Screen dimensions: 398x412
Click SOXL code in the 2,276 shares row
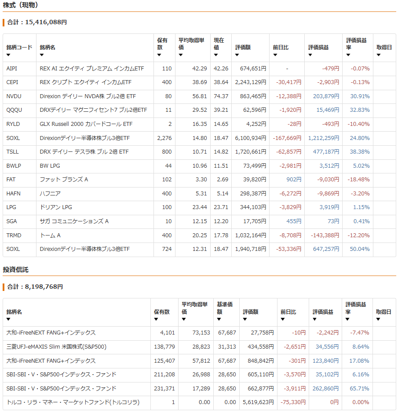(13, 138)
